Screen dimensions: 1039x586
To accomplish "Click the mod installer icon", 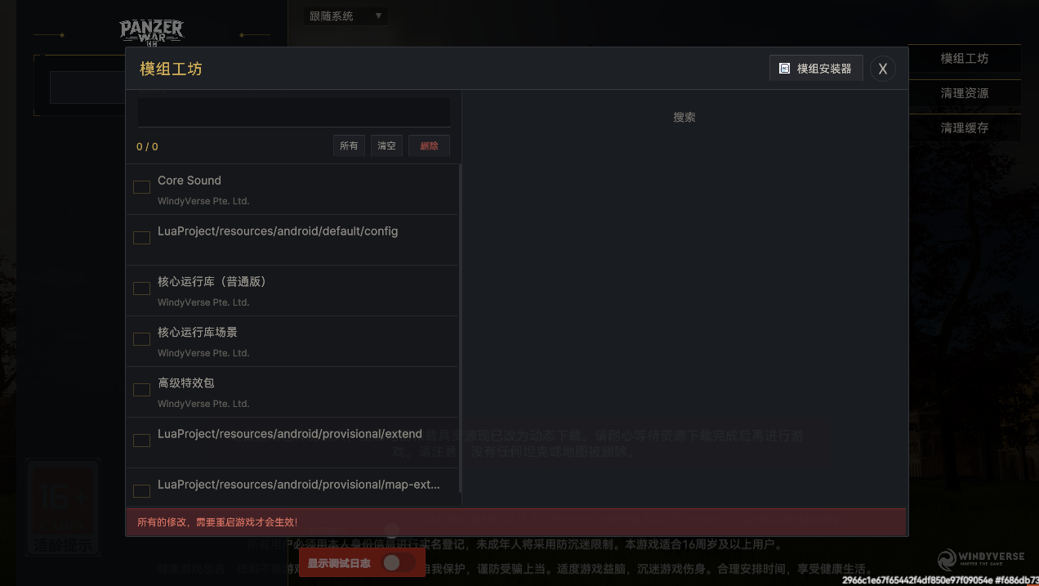I will [x=784, y=69].
